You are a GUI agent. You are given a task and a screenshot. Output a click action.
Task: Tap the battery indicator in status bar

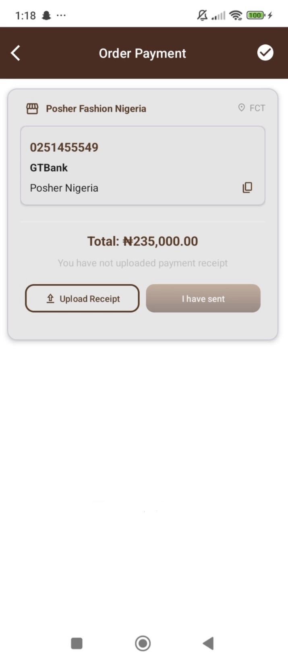tap(256, 15)
